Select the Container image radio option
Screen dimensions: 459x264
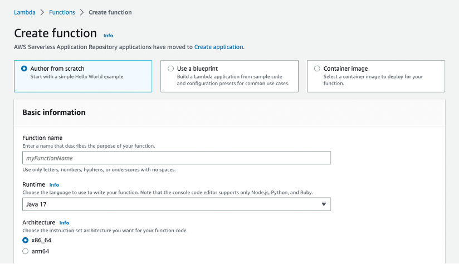pyautogui.click(x=317, y=69)
